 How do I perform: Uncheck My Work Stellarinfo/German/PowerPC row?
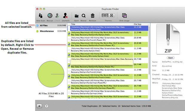click(x=69, y=87)
